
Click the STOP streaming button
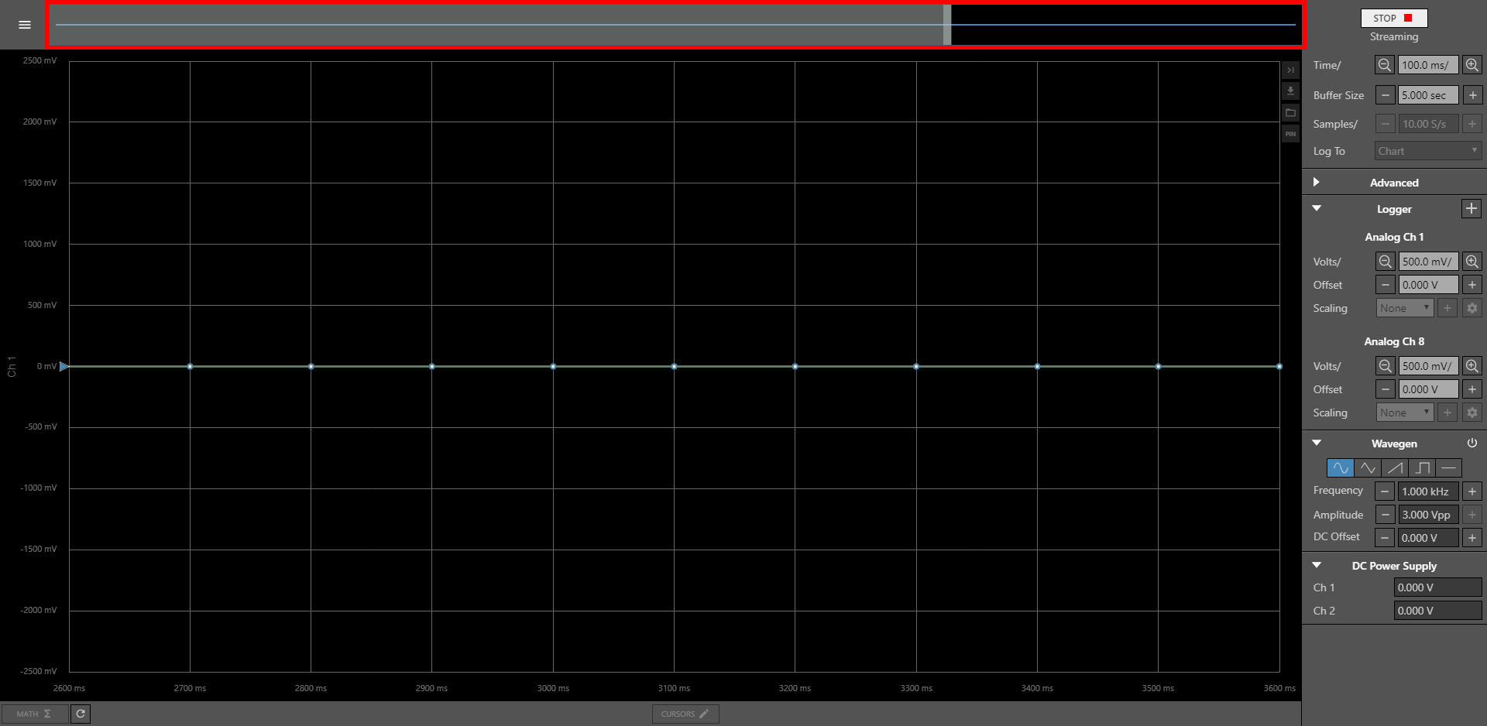(1393, 18)
